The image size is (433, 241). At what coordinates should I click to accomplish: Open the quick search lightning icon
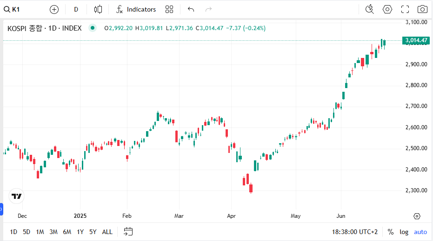tap(369, 9)
